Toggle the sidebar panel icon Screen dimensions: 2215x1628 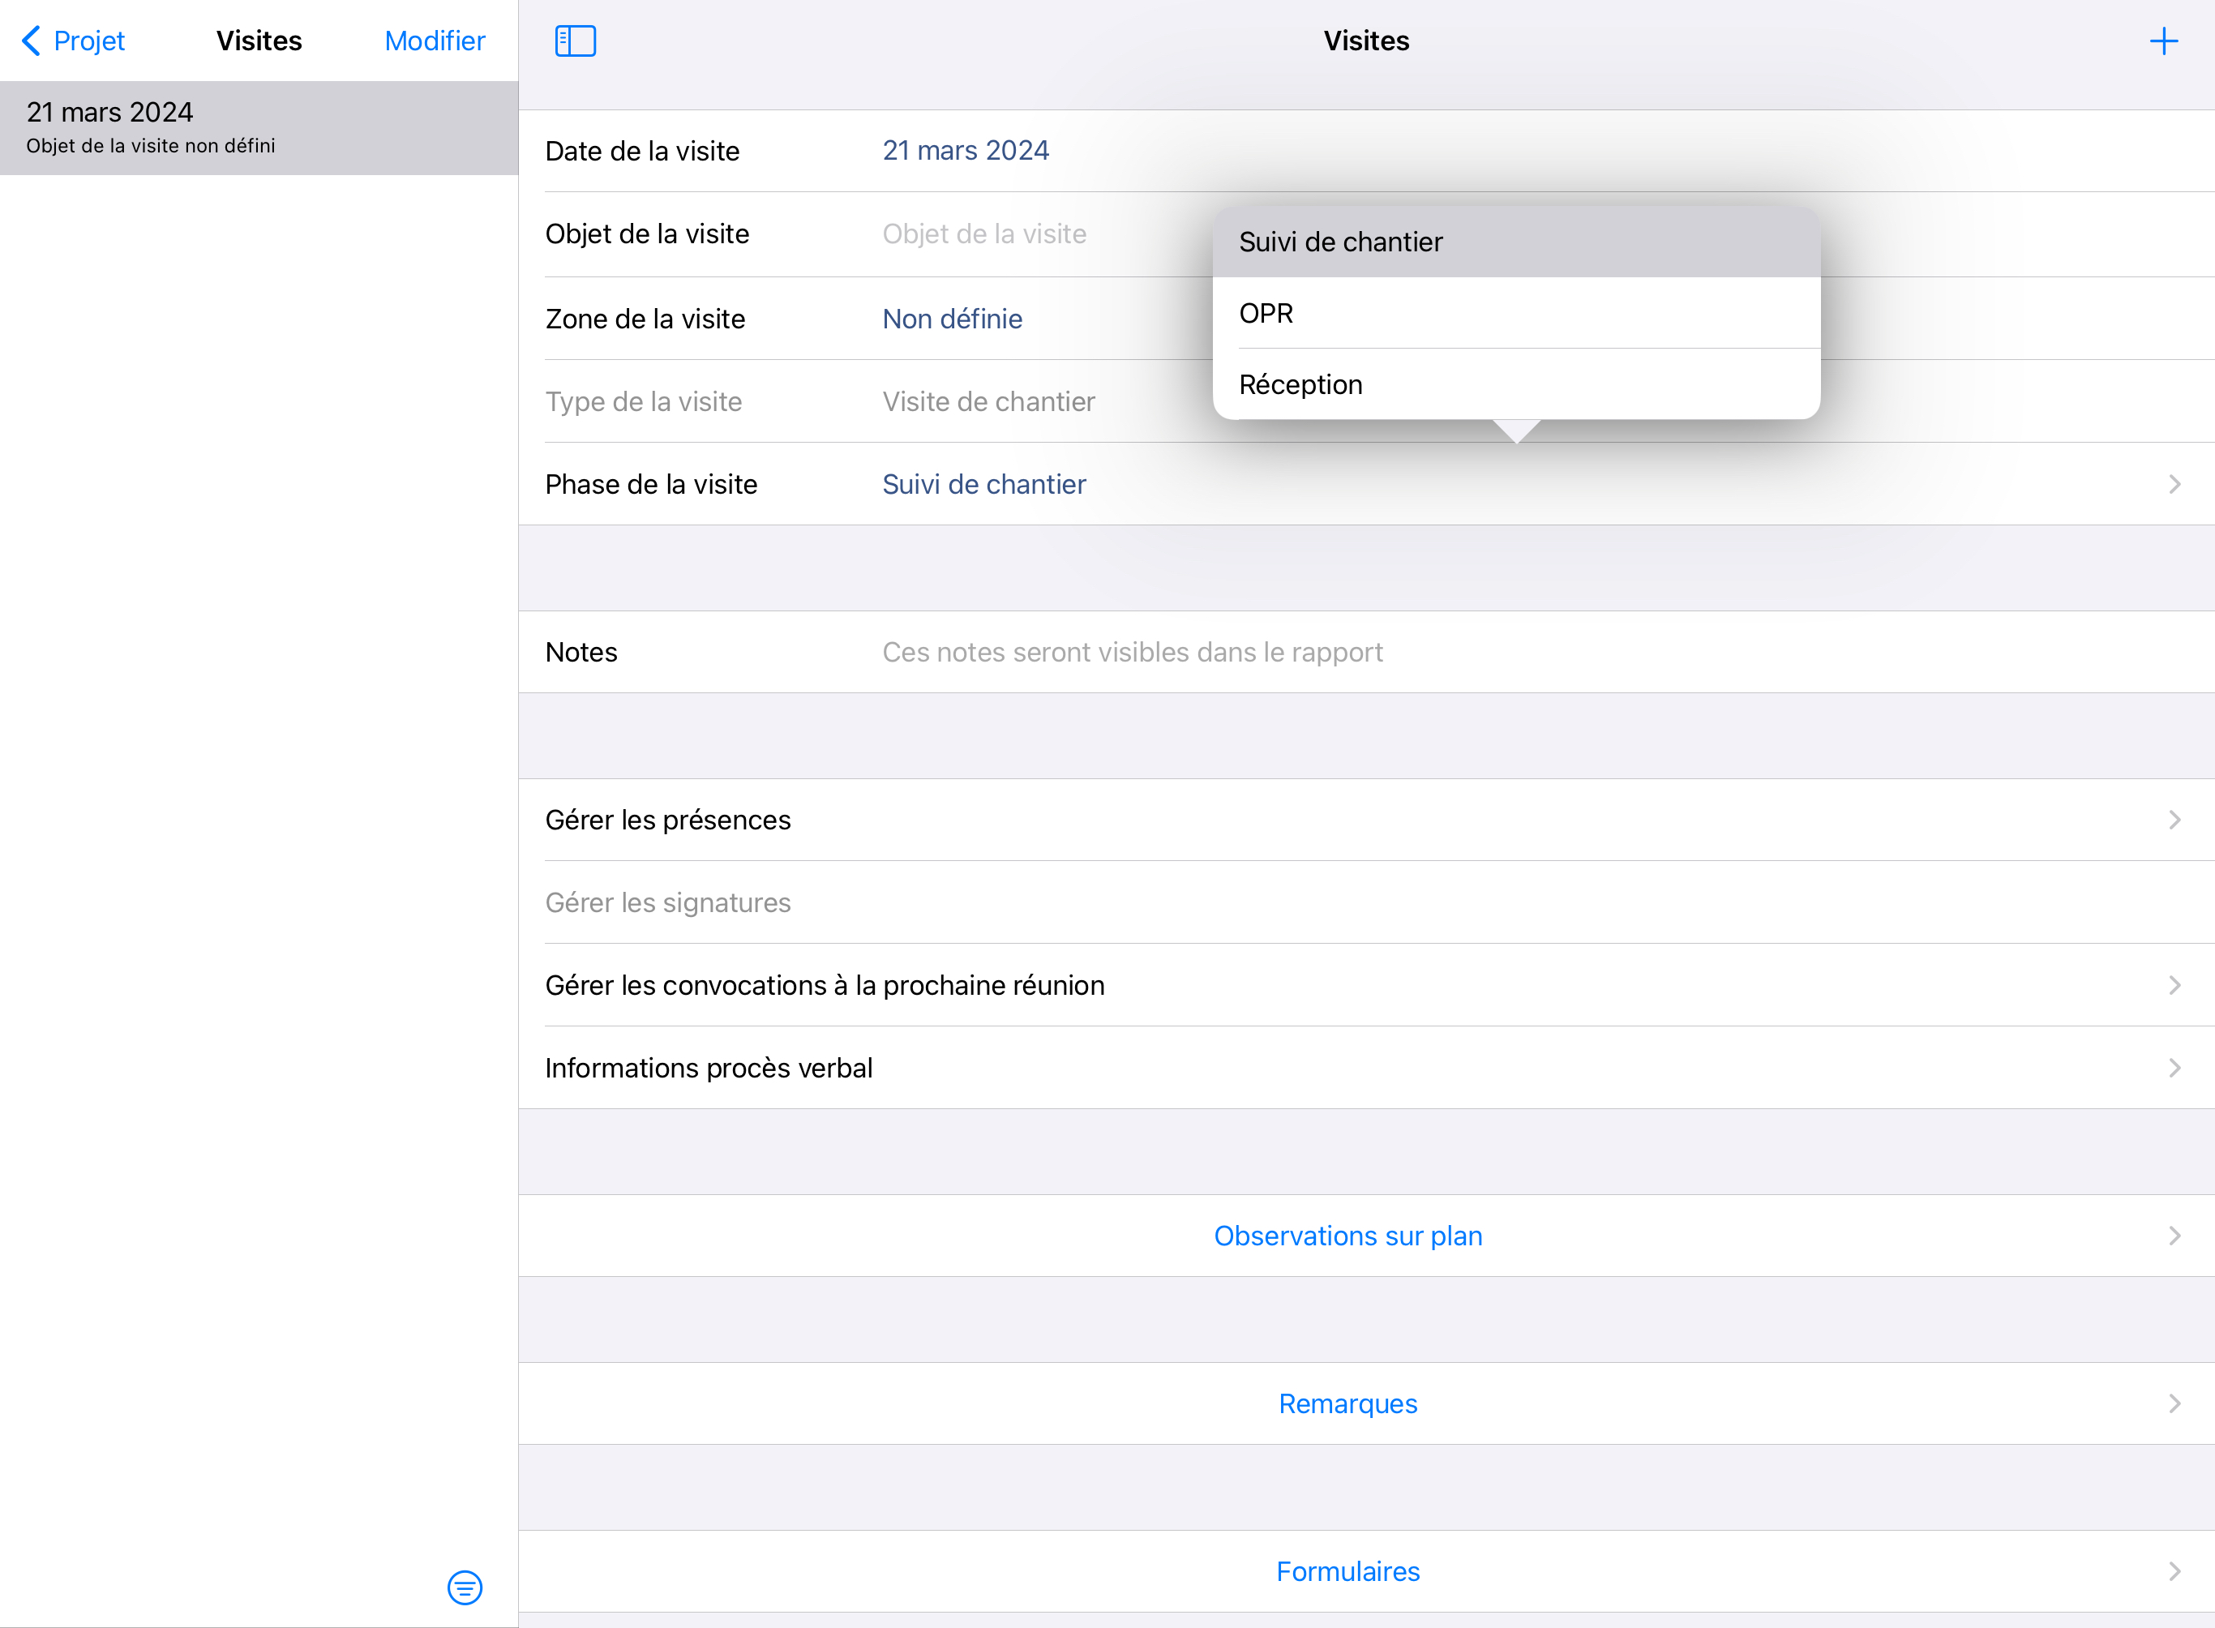[x=576, y=41]
